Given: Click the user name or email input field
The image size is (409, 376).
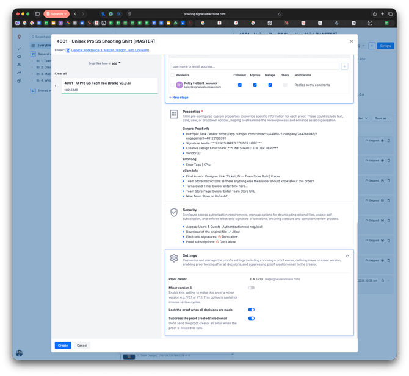Looking at the screenshot, I should click(x=254, y=66).
